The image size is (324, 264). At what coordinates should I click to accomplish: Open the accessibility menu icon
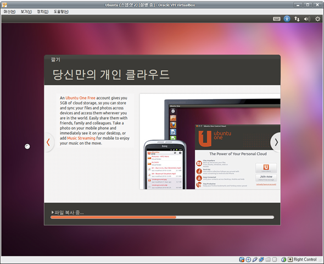pos(287,19)
